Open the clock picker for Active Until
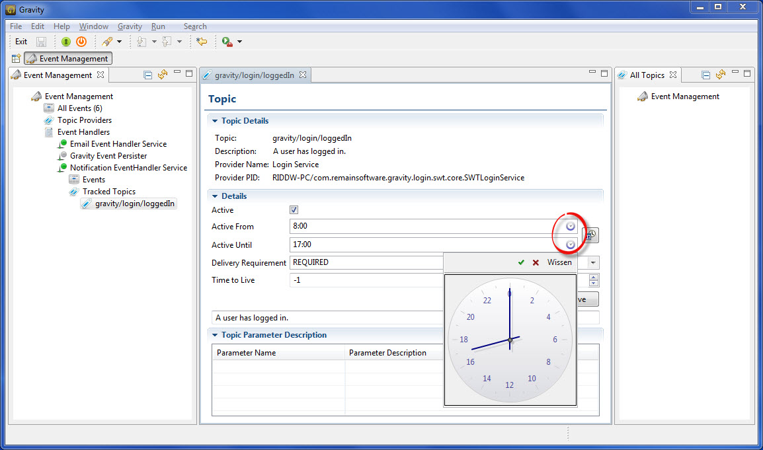The image size is (763, 450). [x=571, y=244]
